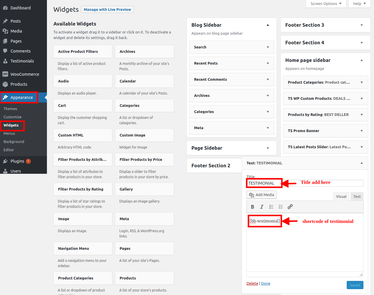Screen dimensions: 374x295
Task: Insert a bulleted list in editor
Action: coord(271,207)
